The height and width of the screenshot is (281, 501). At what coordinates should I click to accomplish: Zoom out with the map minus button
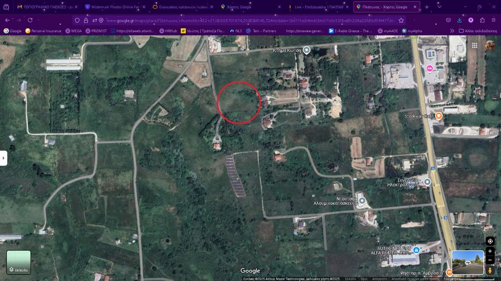pos(490,260)
